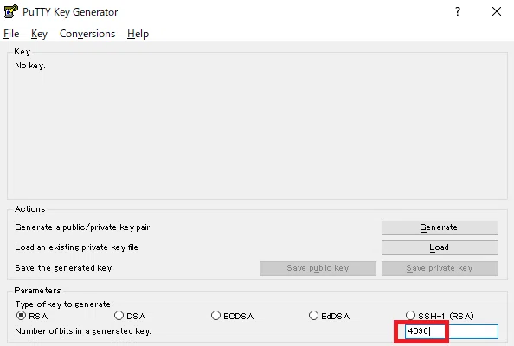Click 'Type of key to generate:' label

[64, 304]
